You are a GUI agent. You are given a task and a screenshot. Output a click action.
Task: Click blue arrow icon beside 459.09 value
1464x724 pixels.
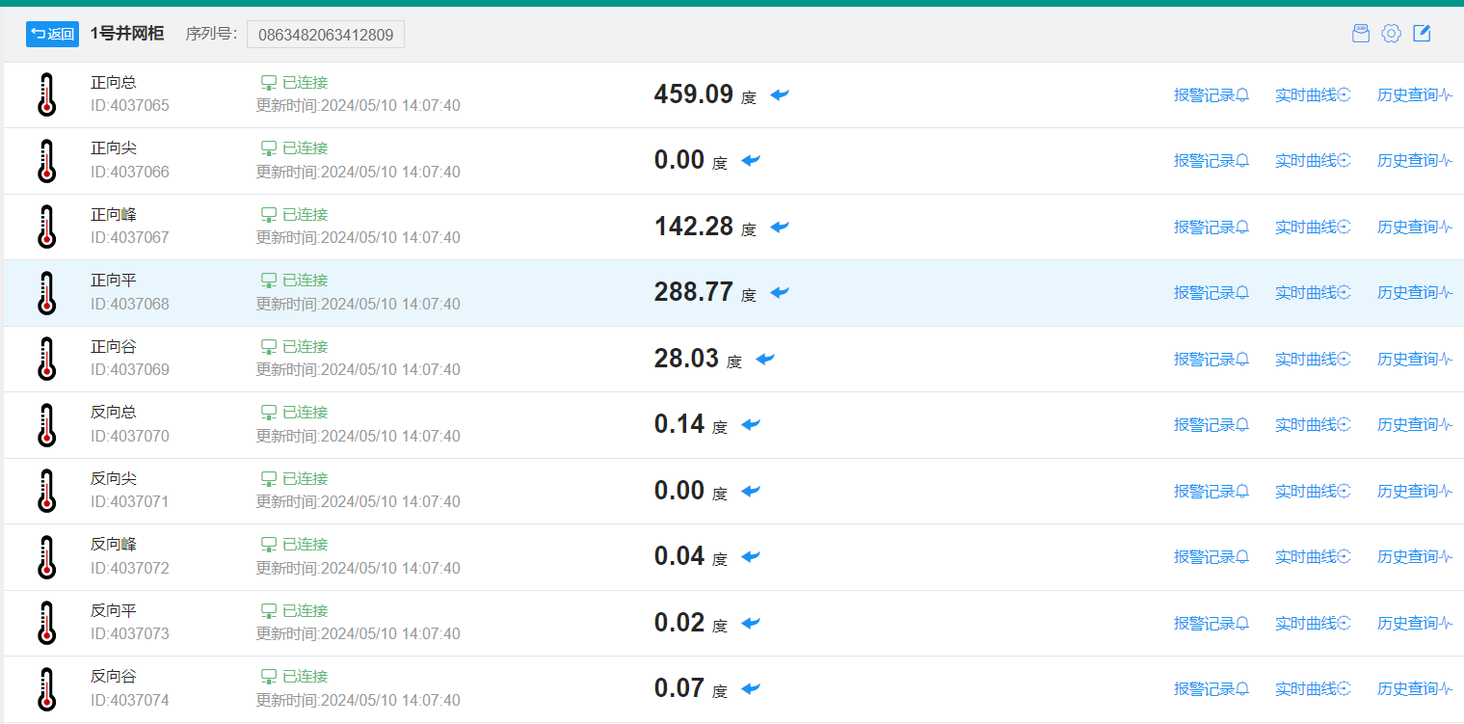pos(780,94)
